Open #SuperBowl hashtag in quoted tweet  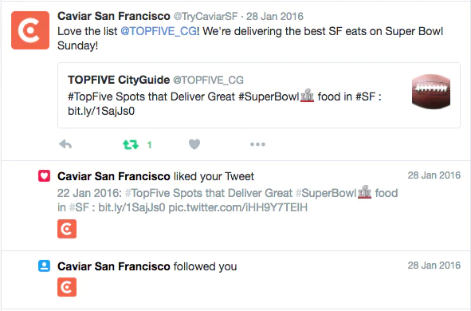pos(269,96)
